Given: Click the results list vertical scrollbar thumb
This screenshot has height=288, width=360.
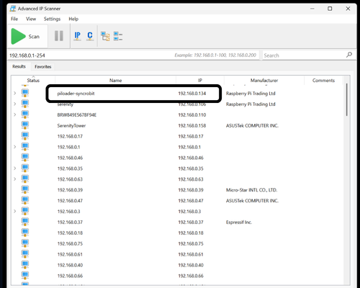Looking at the screenshot, I should click(x=346, y=99).
